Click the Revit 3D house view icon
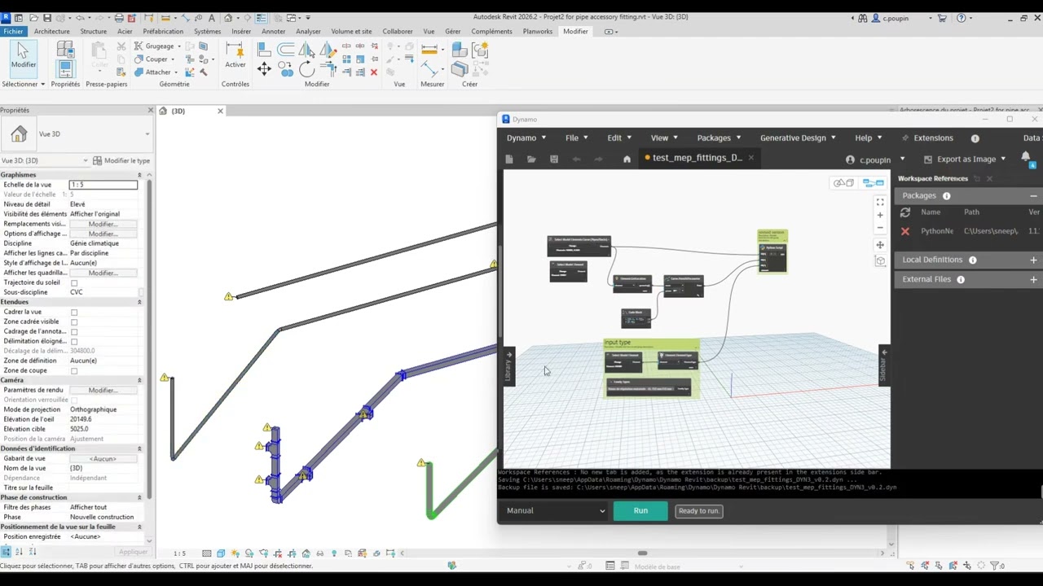Screen dimensions: 1043x586 click(x=19, y=134)
